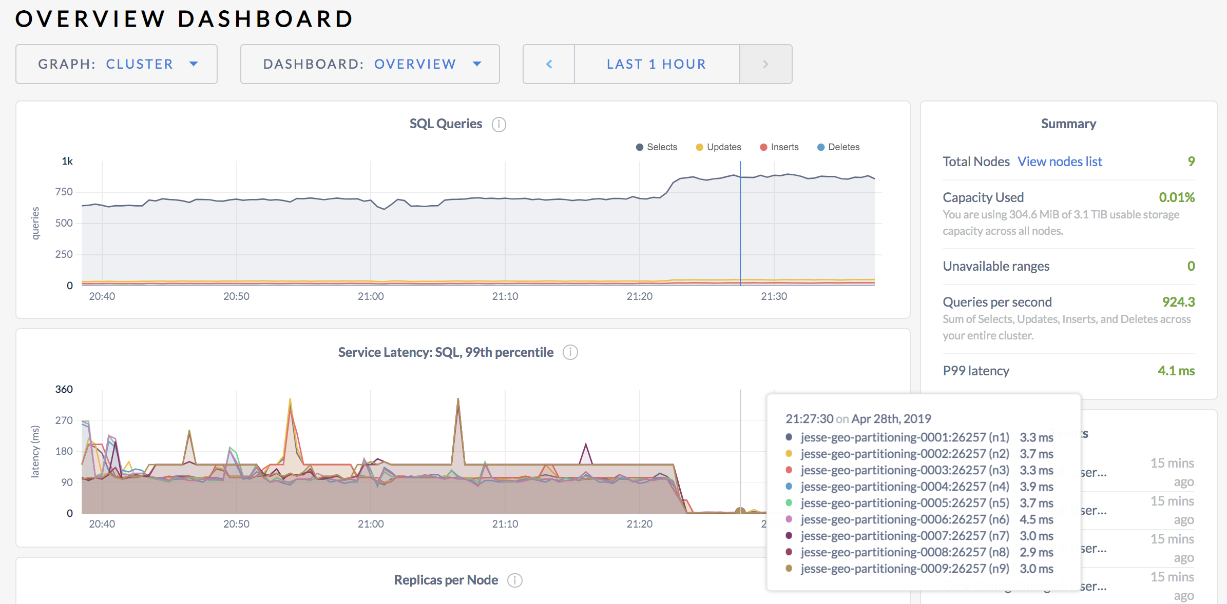Click the info icon beside SQL Queries title
The image size is (1227, 604).
499,124
